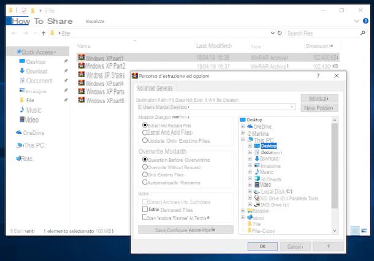Choose Automatically Rename option

145,183
